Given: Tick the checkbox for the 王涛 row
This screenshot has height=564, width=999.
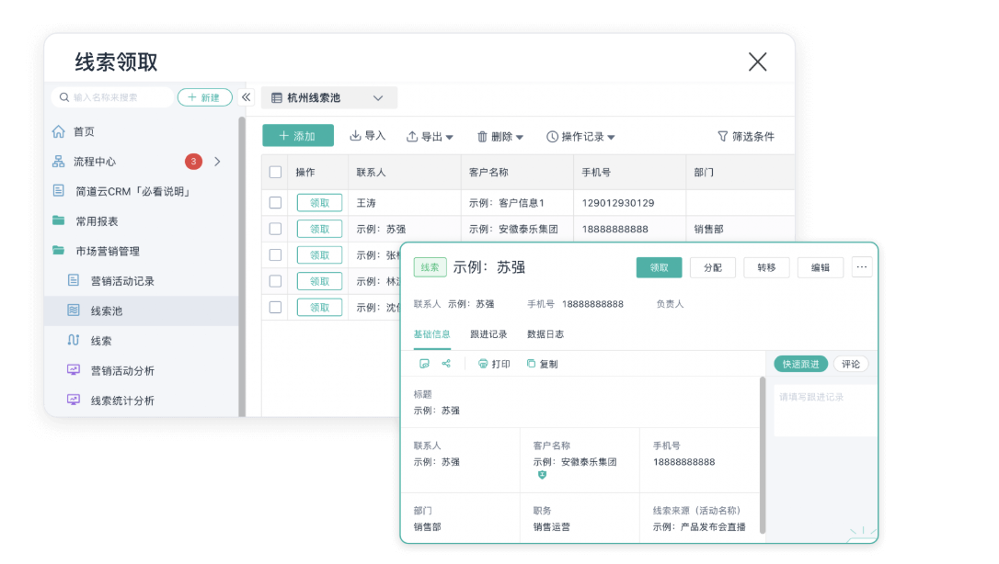Looking at the screenshot, I should [x=275, y=203].
